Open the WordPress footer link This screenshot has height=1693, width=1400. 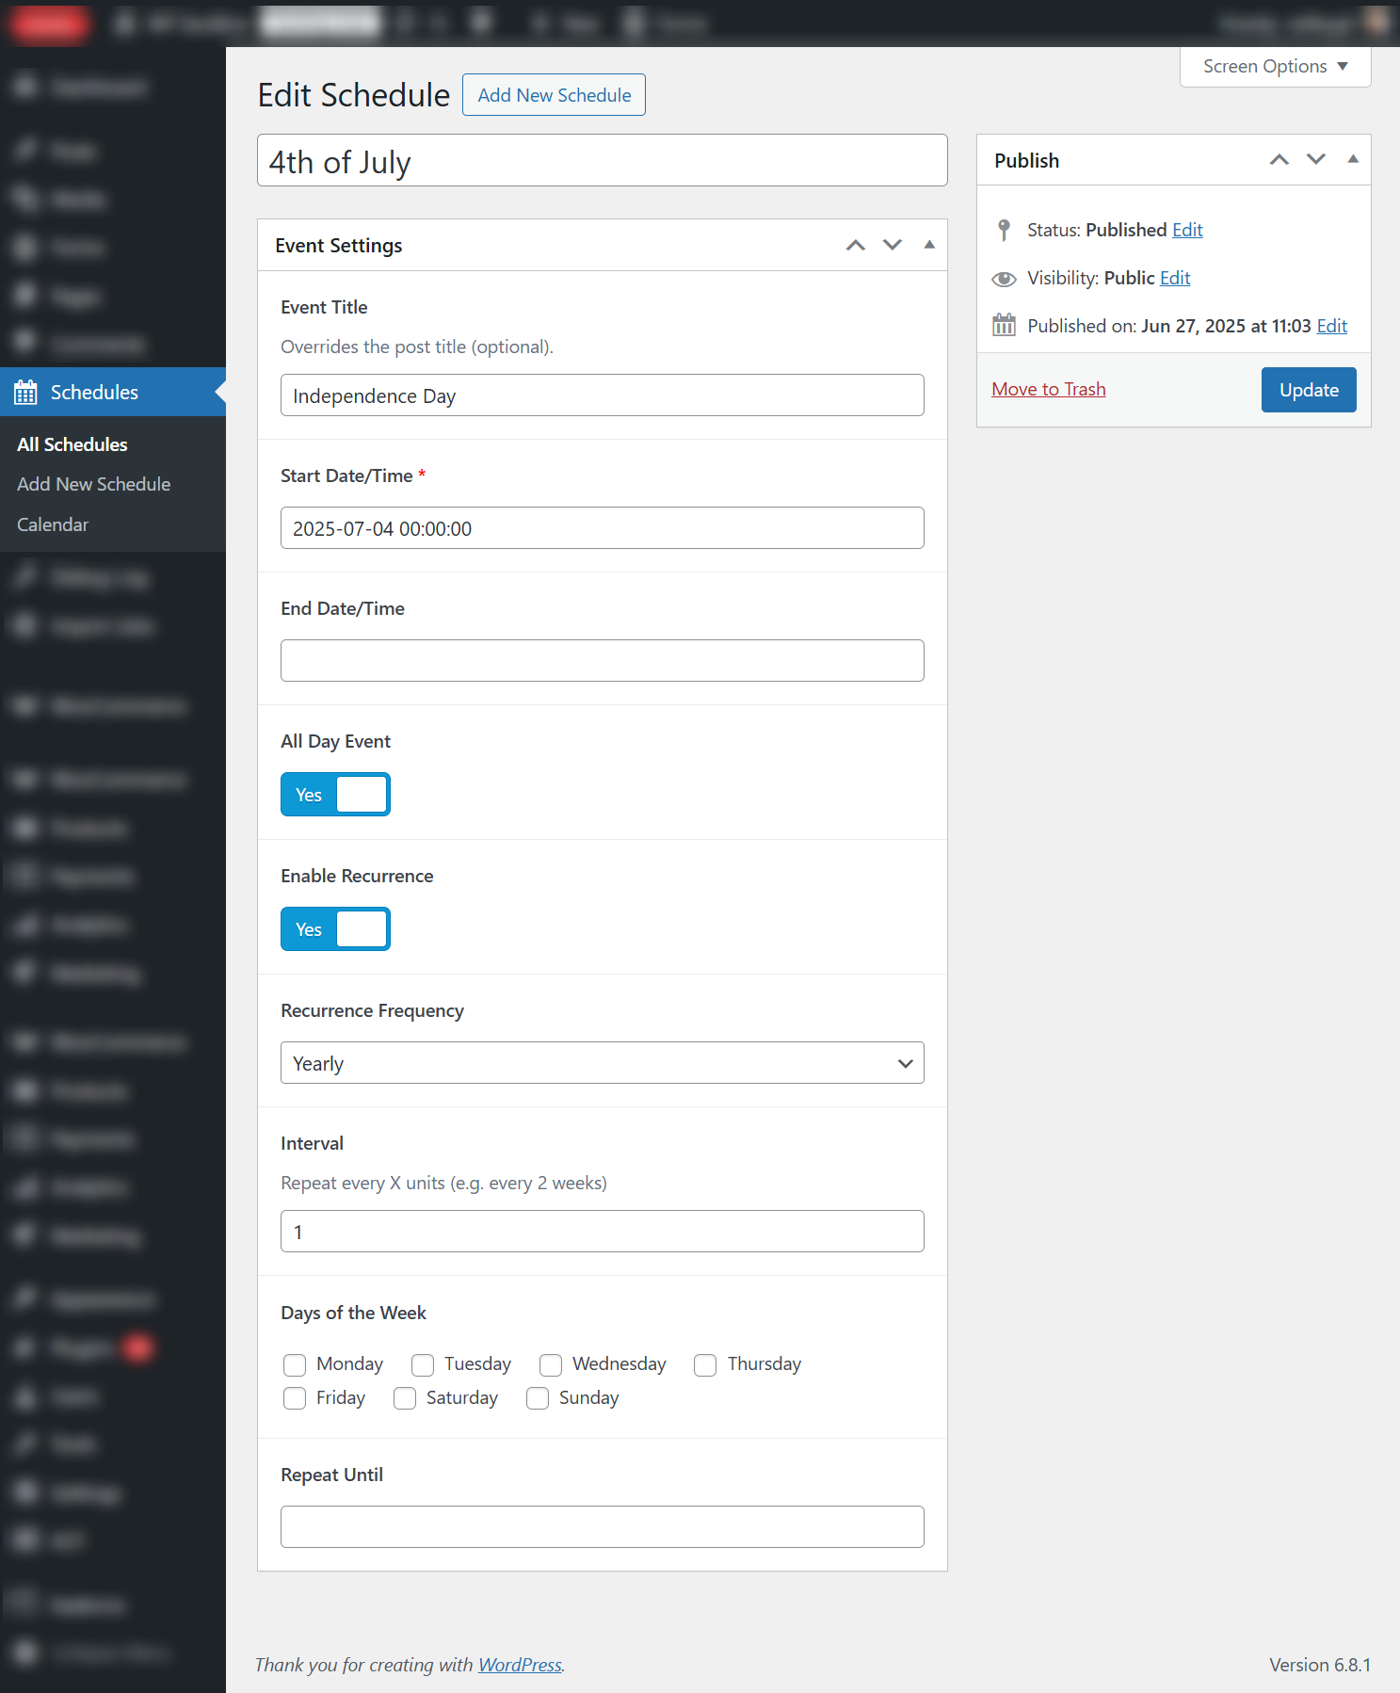coord(520,1665)
